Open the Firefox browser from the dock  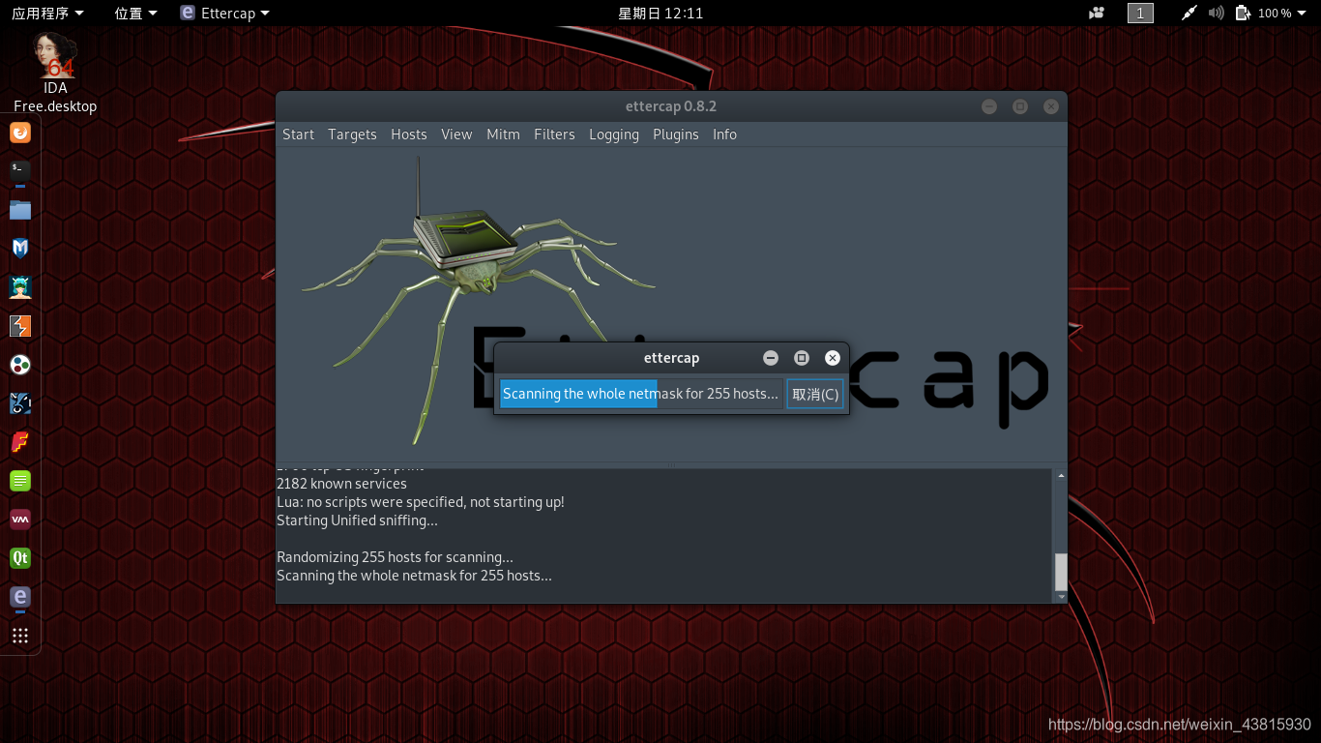coord(20,133)
